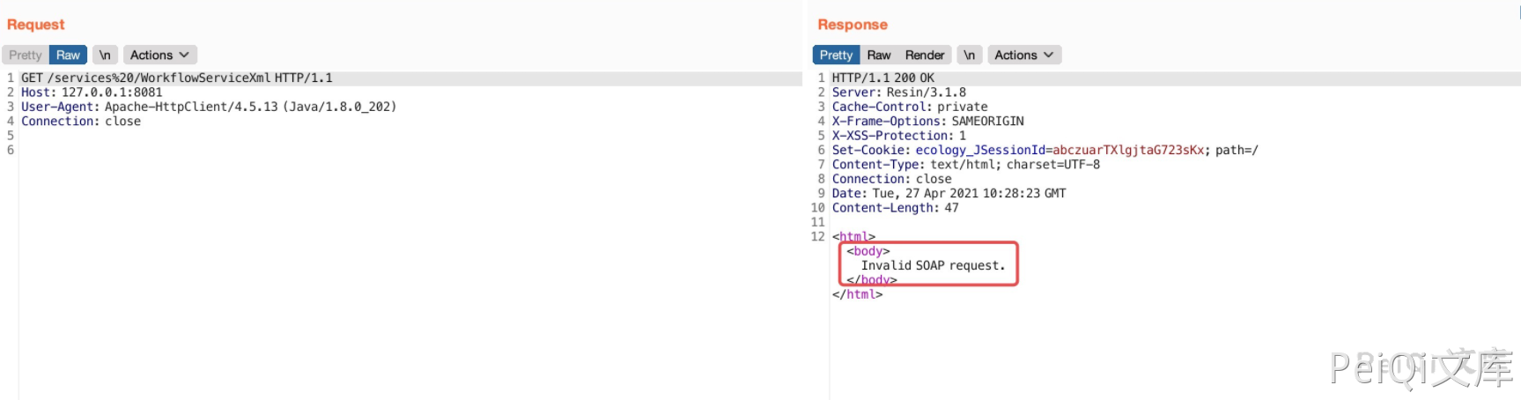The image size is (1521, 400).
Task: Select the Pretty tab in Response pane
Action: click(x=836, y=55)
